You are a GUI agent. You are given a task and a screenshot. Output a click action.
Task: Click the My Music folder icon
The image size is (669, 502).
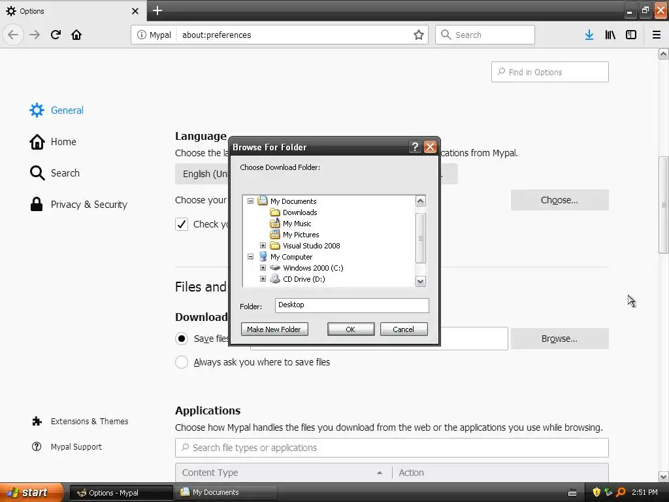(x=275, y=223)
